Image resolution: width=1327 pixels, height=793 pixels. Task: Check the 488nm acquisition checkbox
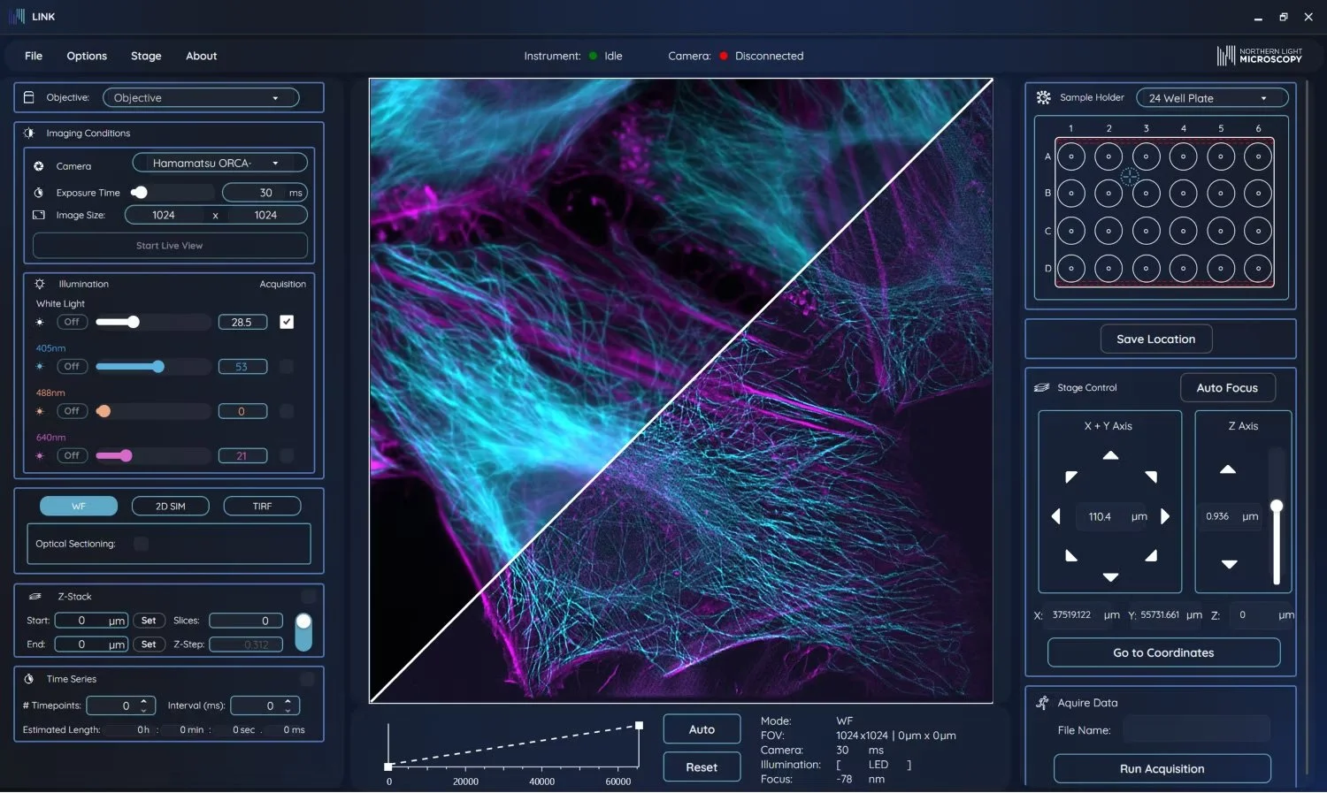click(x=287, y=411)
